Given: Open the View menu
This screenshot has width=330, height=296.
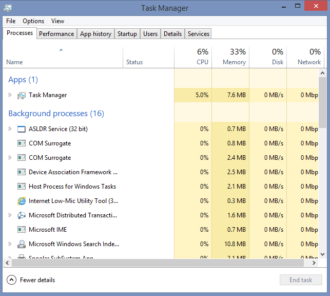Looking at the screenshot, I should tap(57, 21).
